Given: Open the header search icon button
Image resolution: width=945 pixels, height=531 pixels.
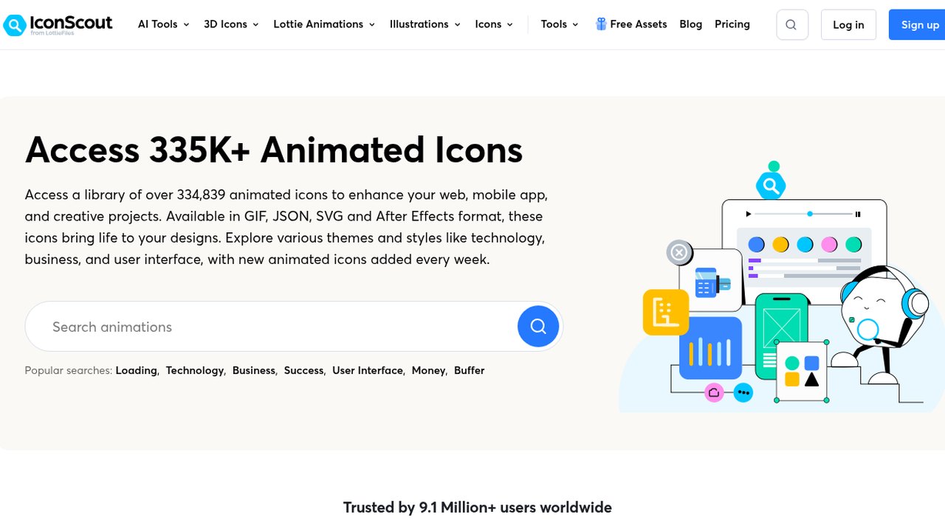Looking at the screenshot, I should pyautogui.click(x=792, y=24).
